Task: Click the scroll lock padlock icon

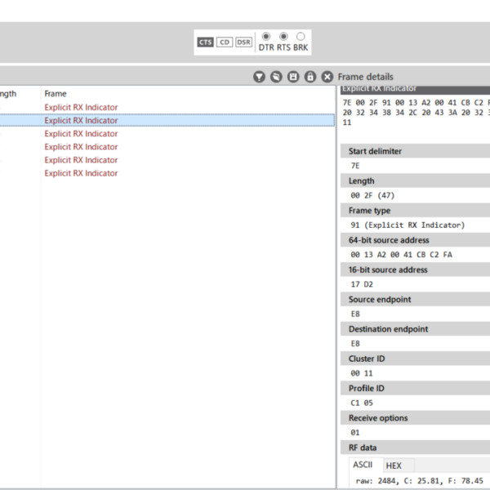Action: (x=310, y=77)
